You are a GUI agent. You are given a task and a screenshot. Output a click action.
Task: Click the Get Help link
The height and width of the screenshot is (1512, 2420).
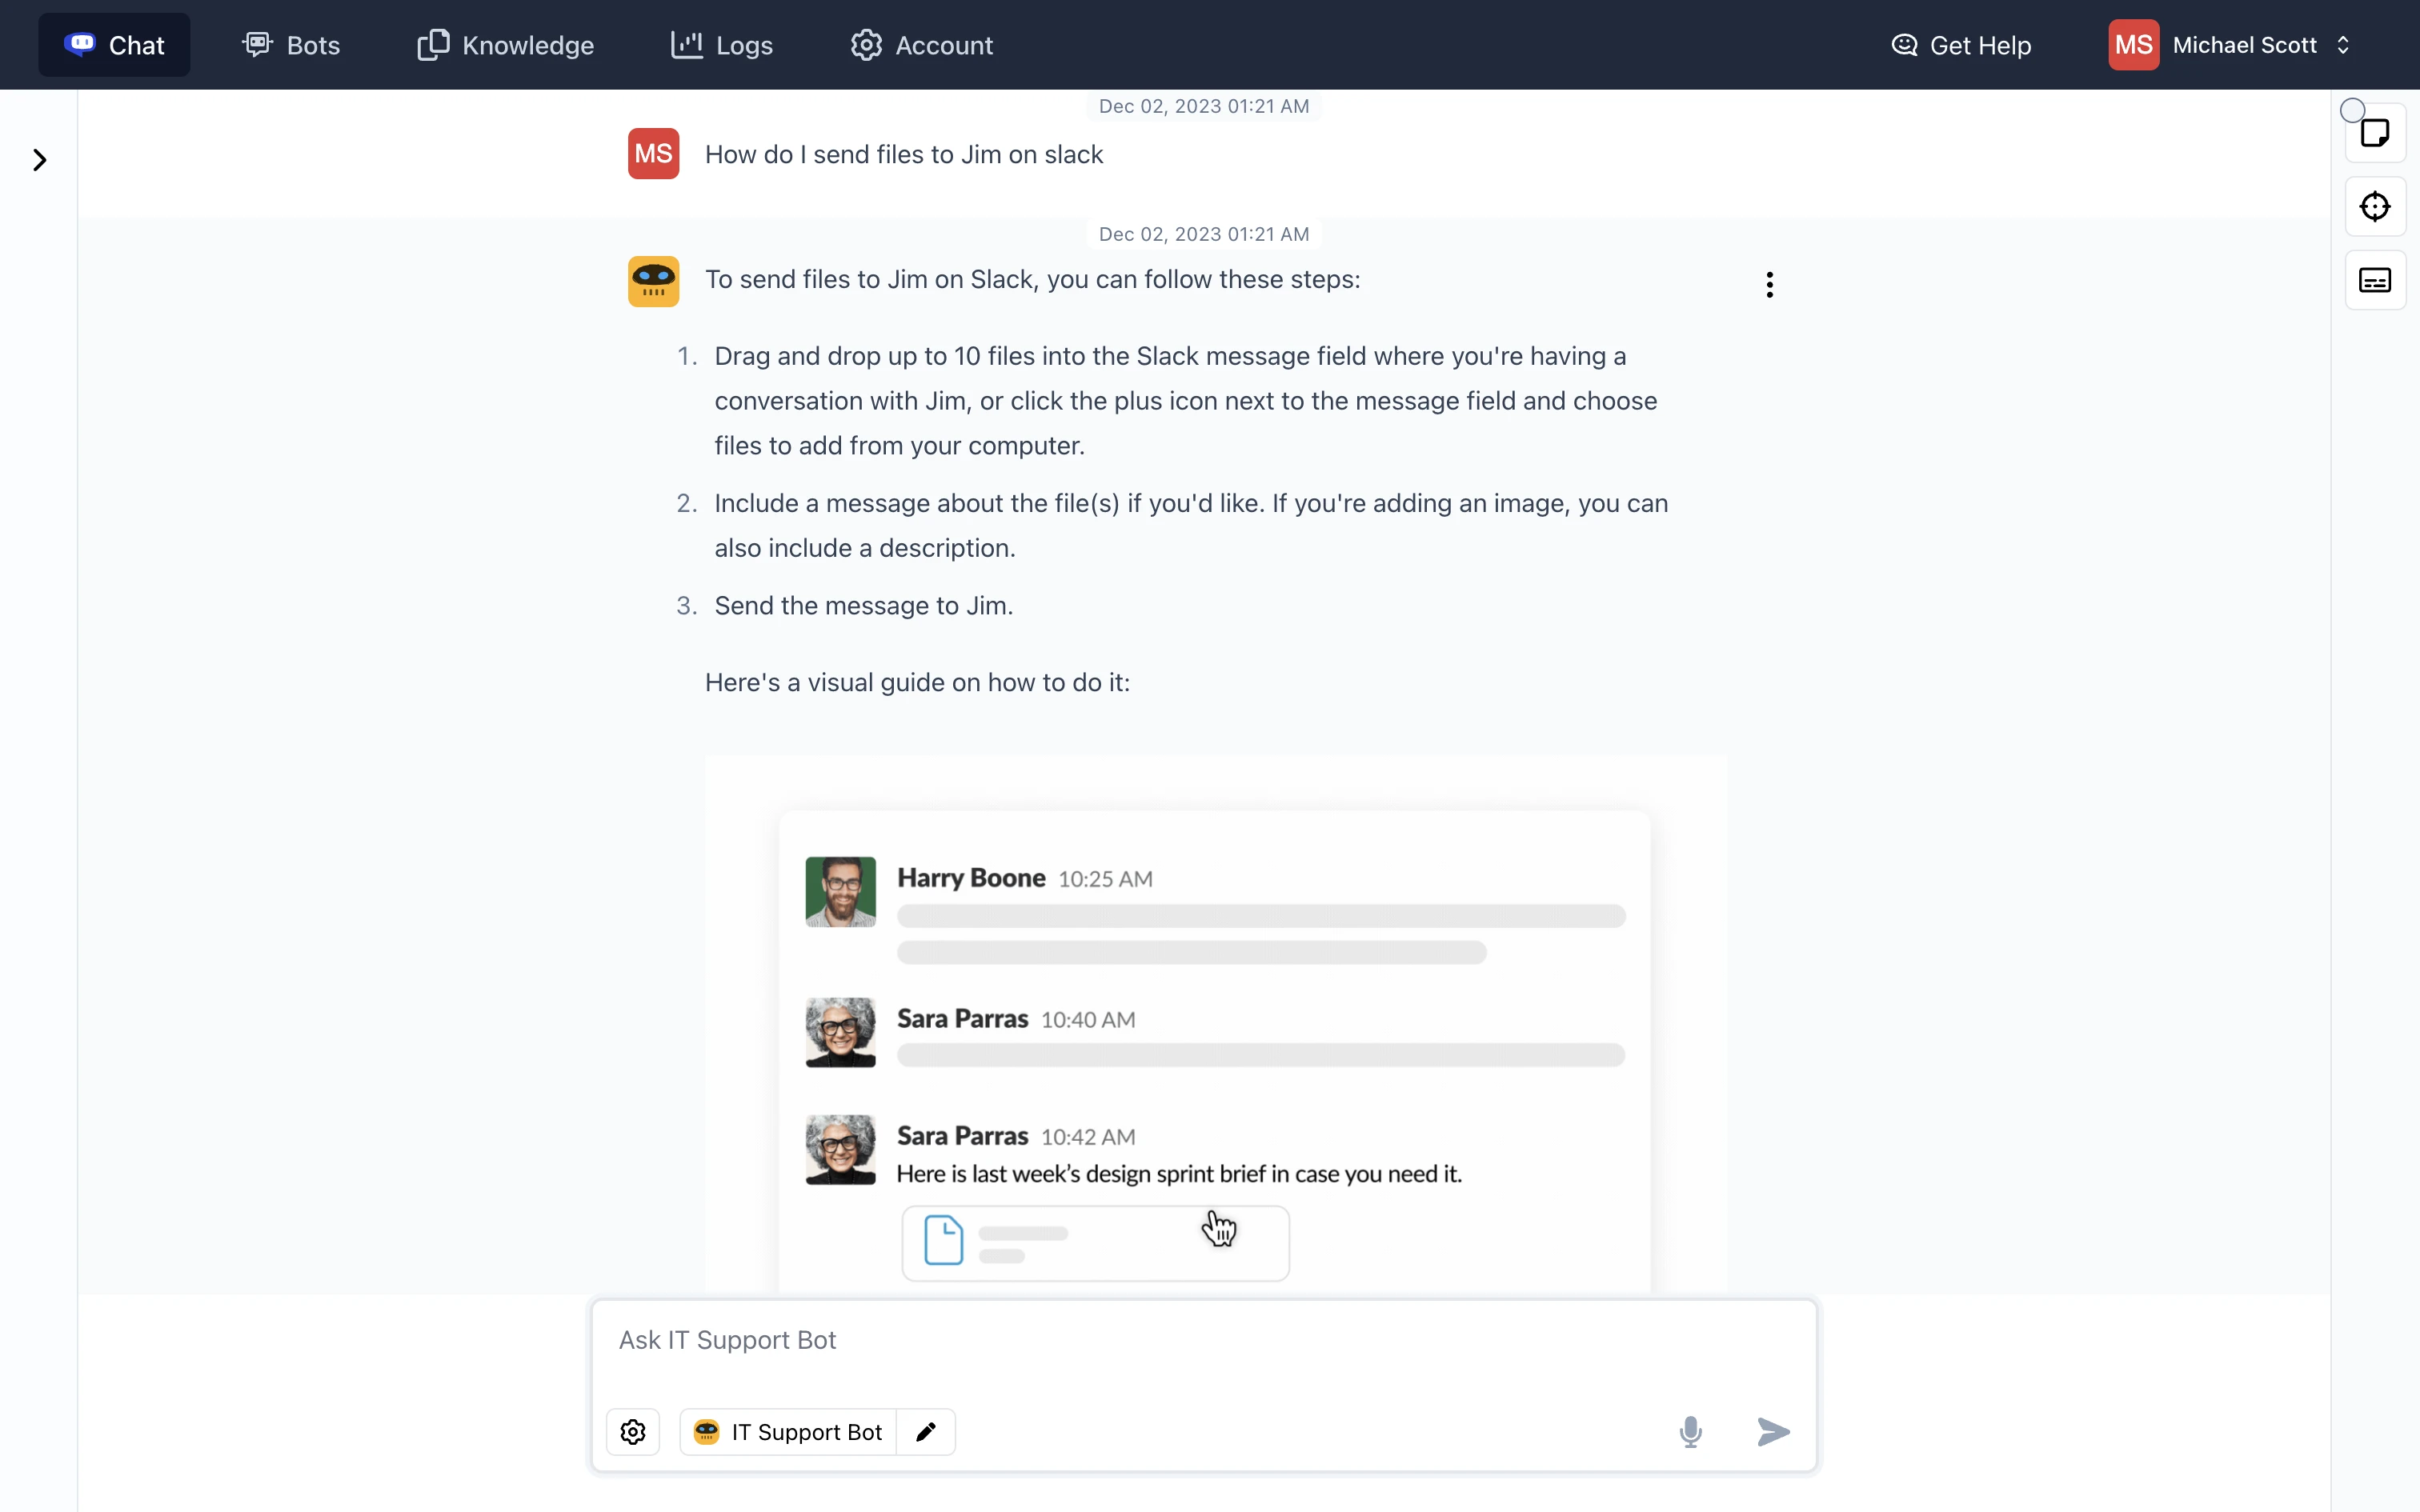[1960, 45]
